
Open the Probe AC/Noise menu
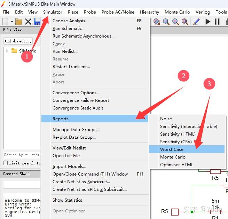(118, 12)
